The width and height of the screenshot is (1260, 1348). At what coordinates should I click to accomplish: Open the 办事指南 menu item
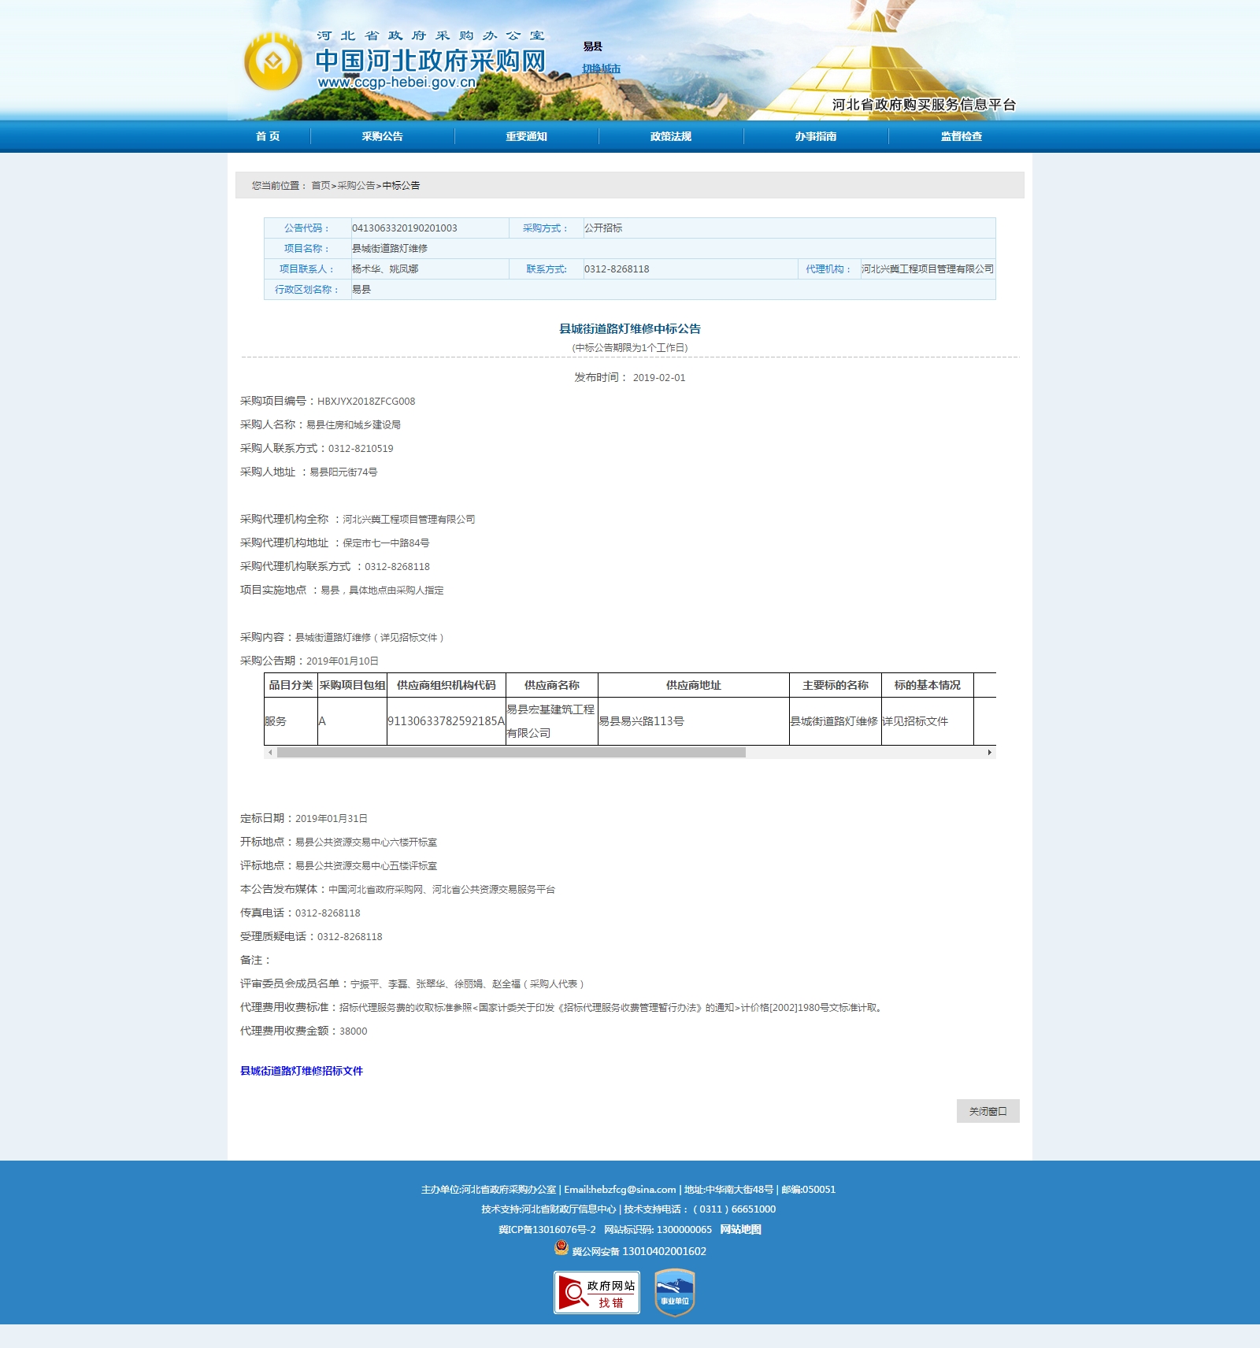point(815,137)
